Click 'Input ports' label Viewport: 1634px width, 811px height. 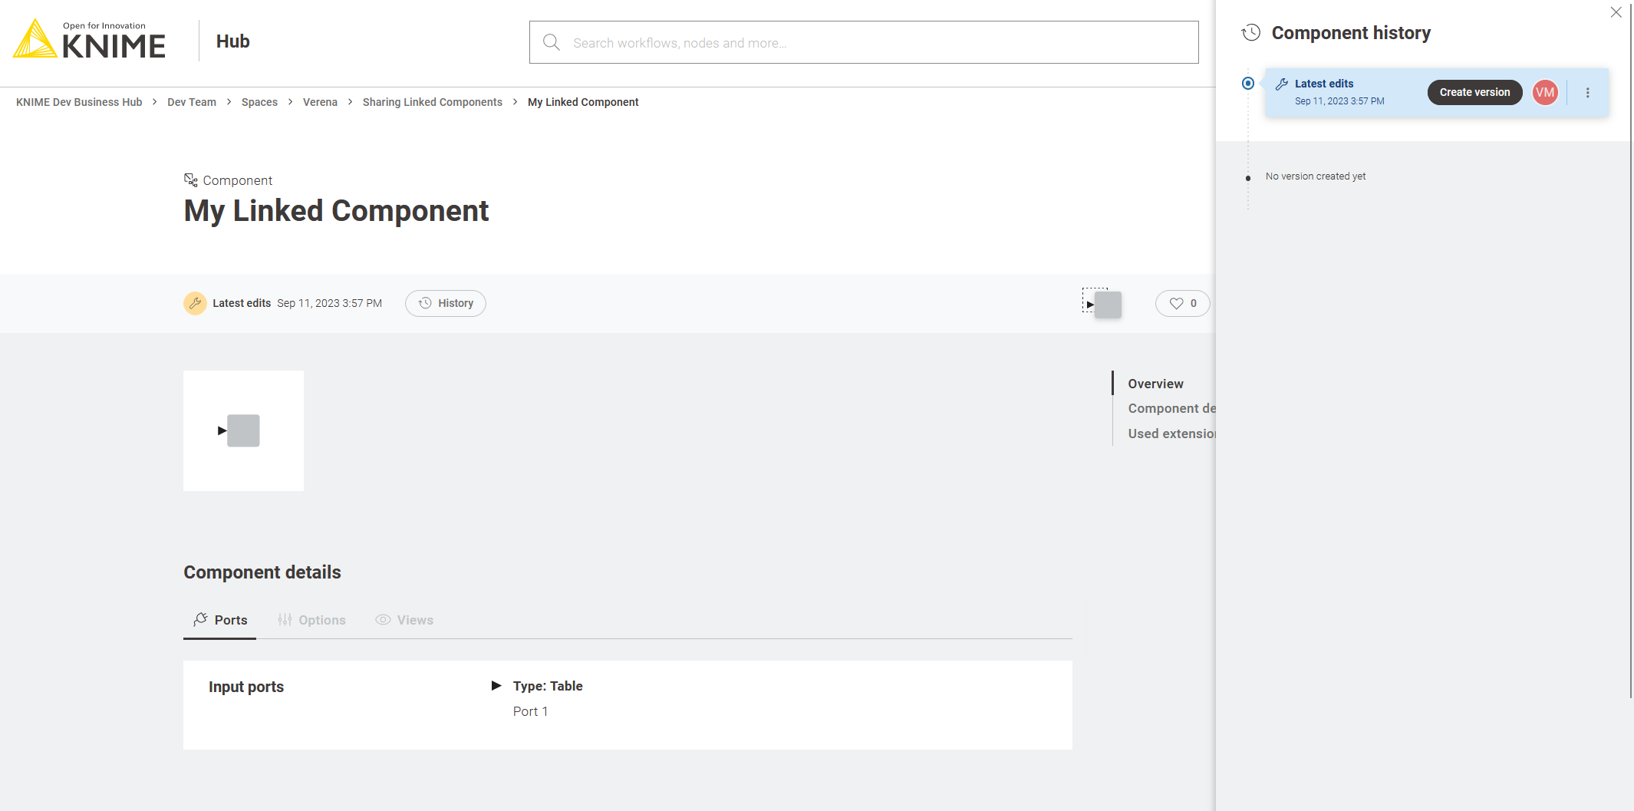[x=246, y=687]
